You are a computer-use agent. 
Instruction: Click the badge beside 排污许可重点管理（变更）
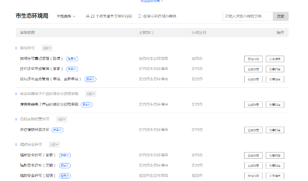click(x=72, y=69)
